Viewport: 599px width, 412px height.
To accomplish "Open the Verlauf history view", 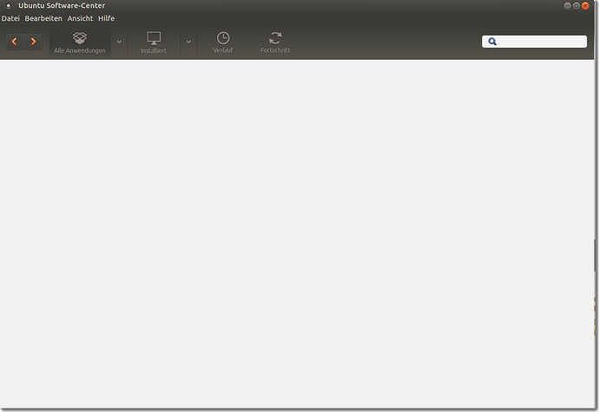I will click(223, 43).
